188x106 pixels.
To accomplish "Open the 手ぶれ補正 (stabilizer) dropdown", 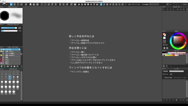I will (154, 4).
